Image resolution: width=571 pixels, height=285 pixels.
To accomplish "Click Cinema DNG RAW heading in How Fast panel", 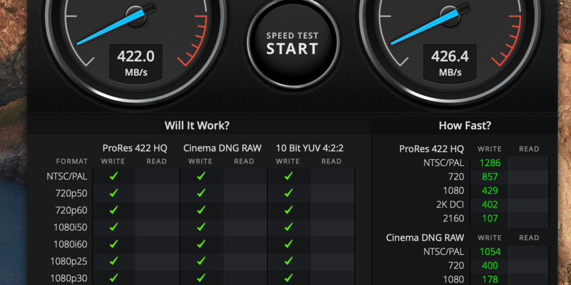I will pos(425,238).
